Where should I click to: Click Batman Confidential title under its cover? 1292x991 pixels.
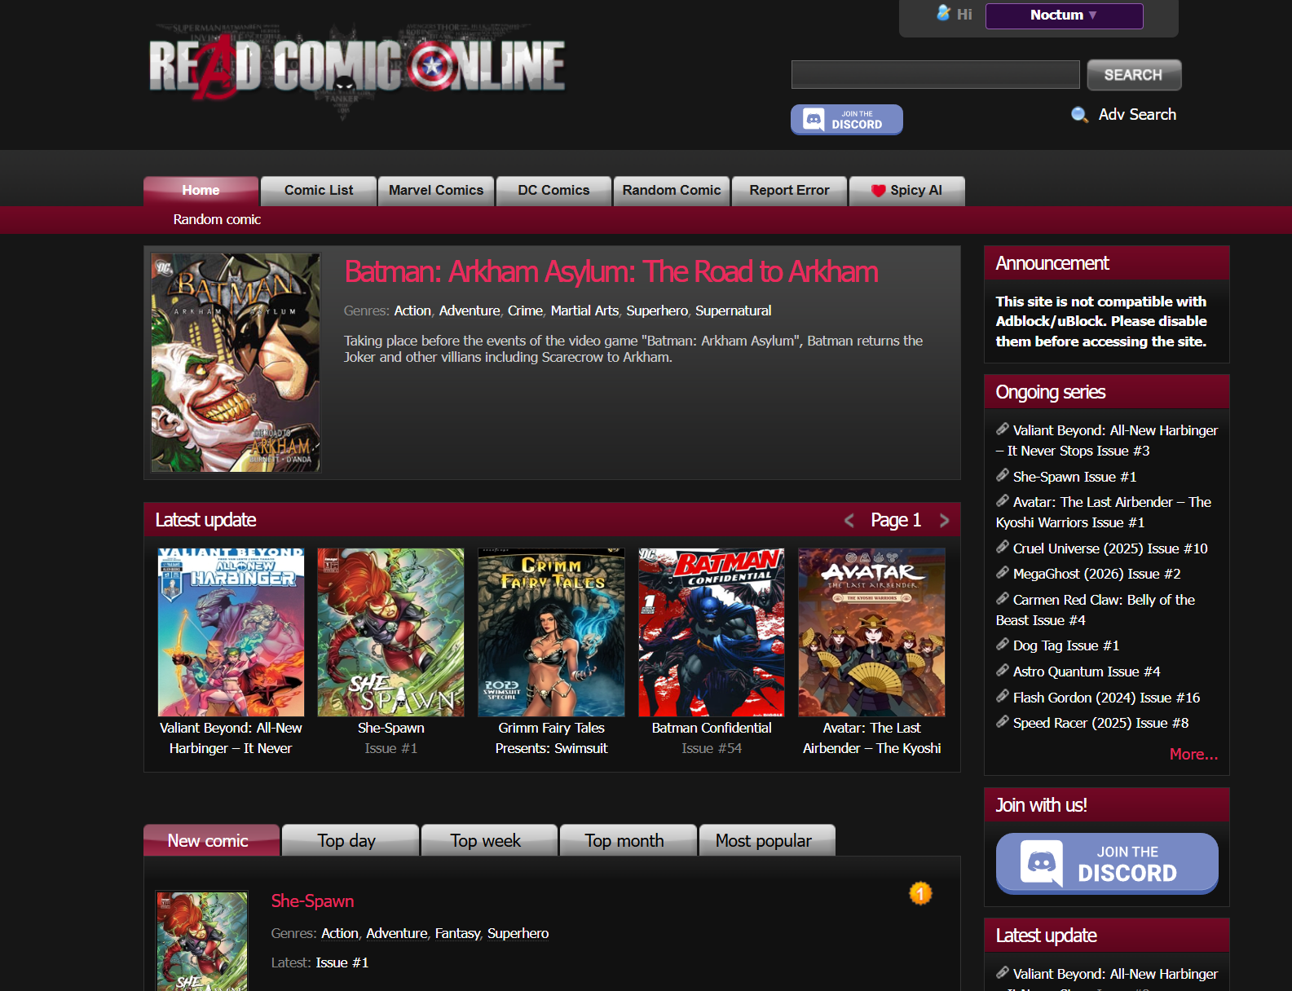coord(712,728)
